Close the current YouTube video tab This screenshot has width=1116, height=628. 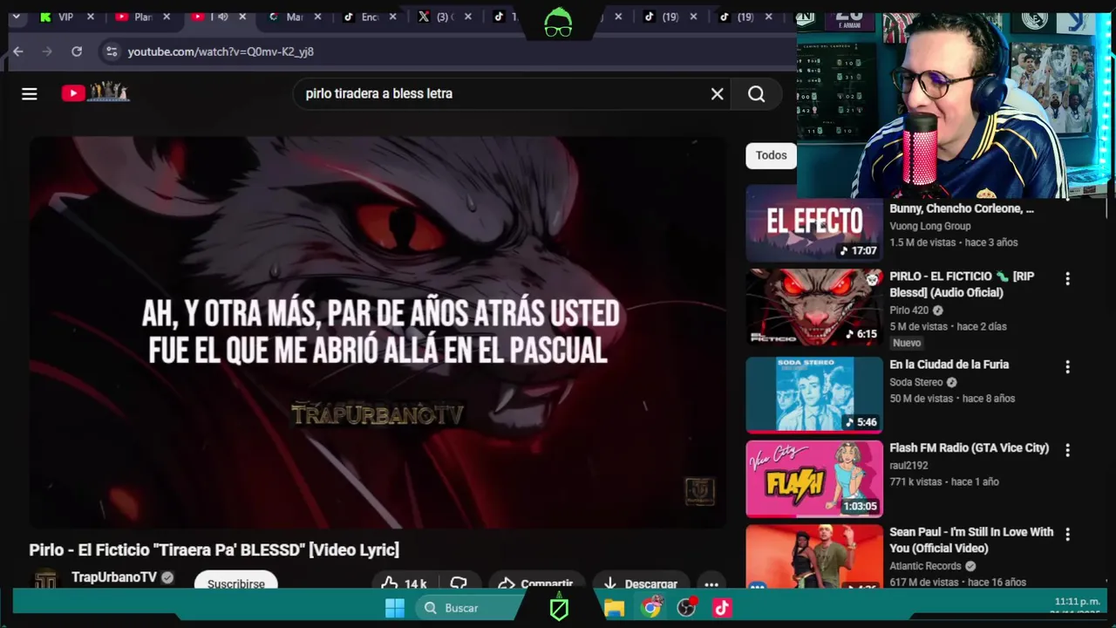pyautogui.click(x=242, y=17)
